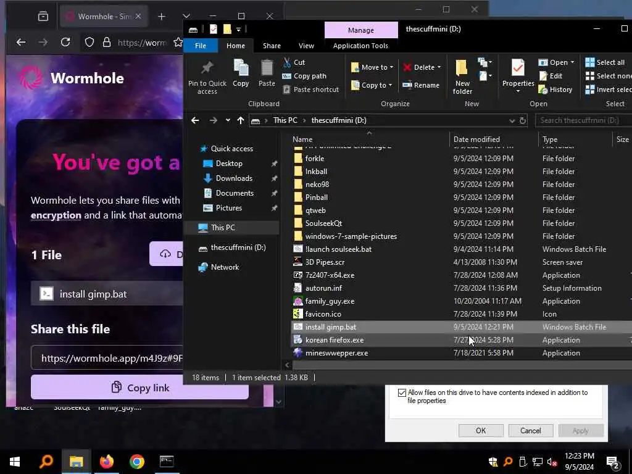Image resolution: width=632 pixels, height=474 pixels.
Task: Open the Move to dropdown
Action: click(372, 67)
